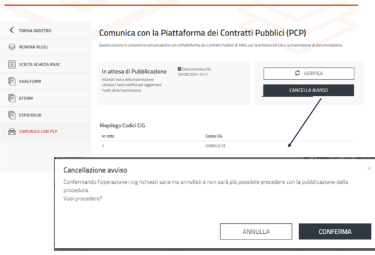Screen dimensions: 375x255
Task: Click the document icon next to ESPD/DGUE
Action: [x=11, y=115]
